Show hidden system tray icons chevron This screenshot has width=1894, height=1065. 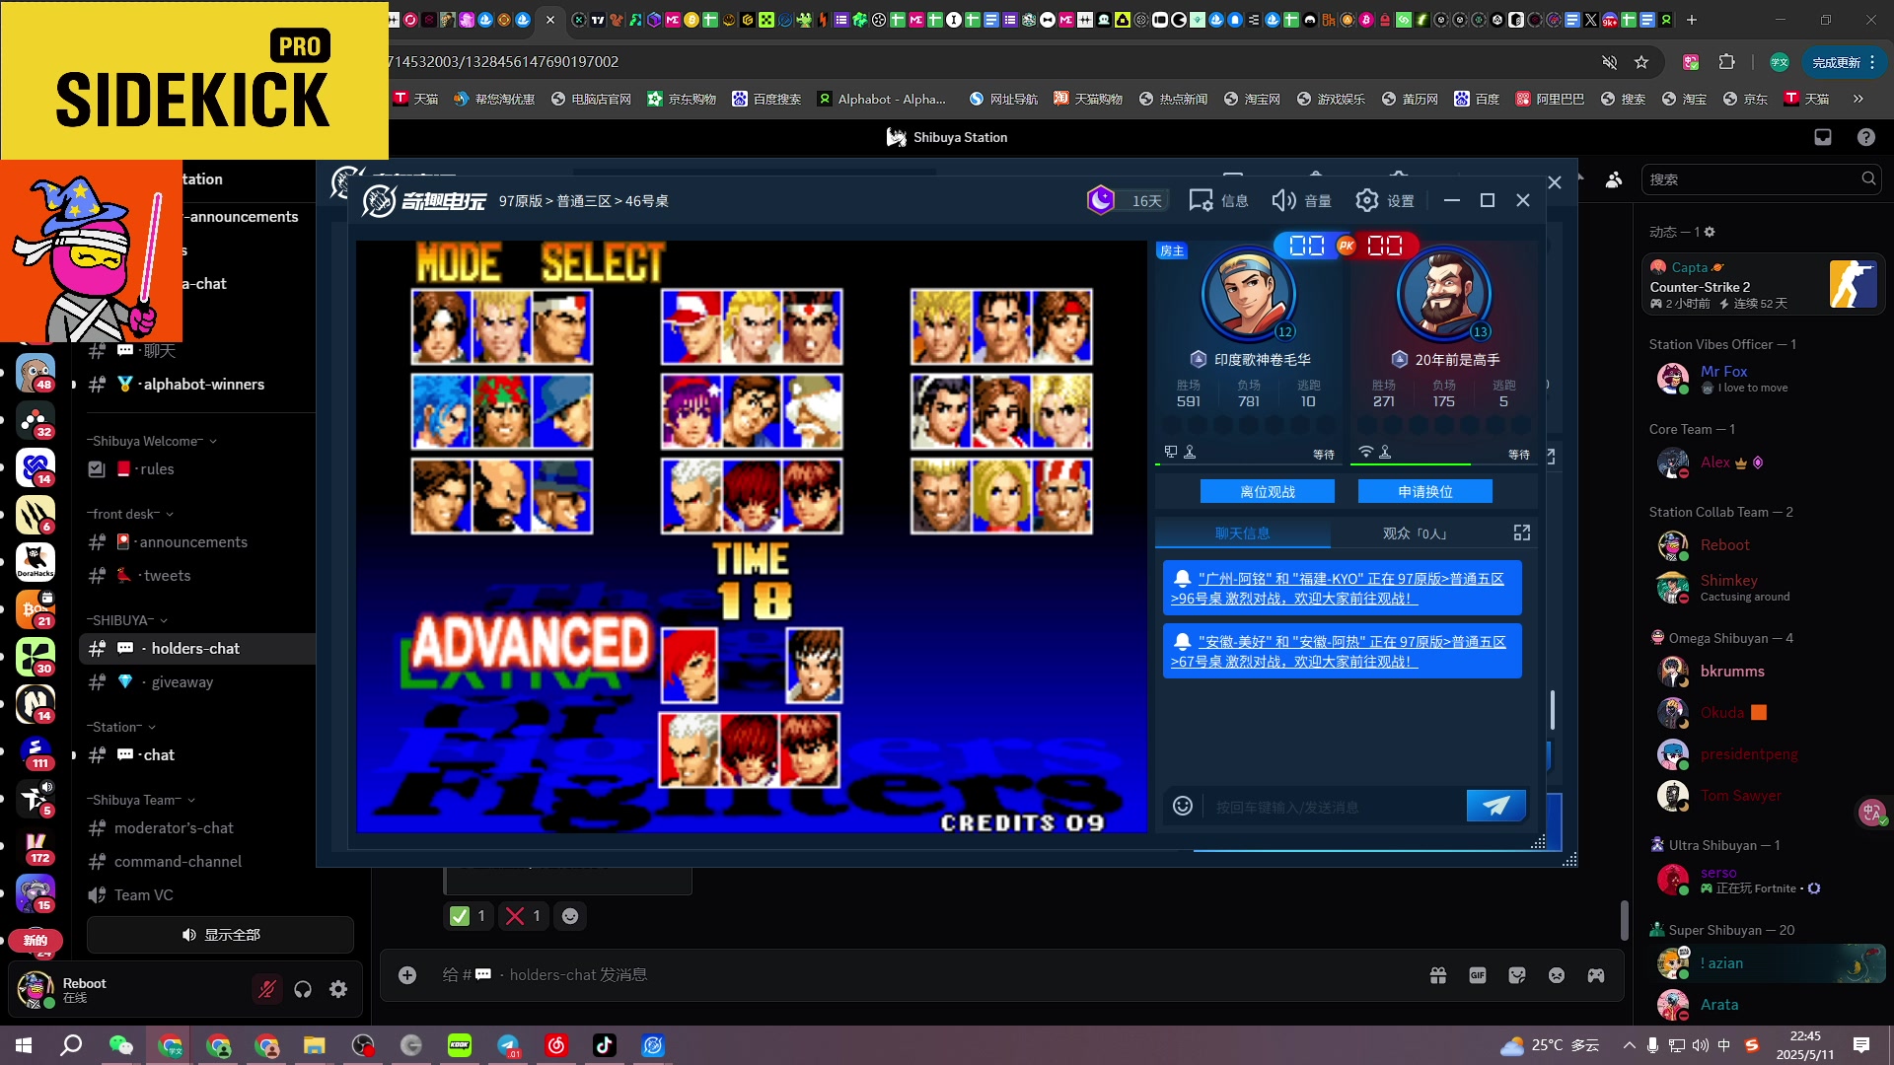[1629, 1045]
